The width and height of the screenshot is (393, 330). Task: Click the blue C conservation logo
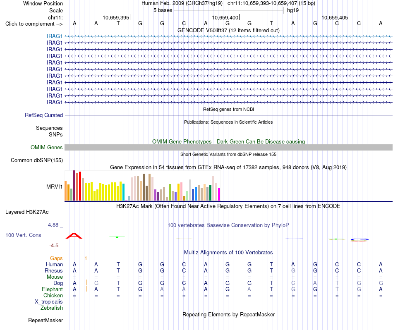(359, 240)
